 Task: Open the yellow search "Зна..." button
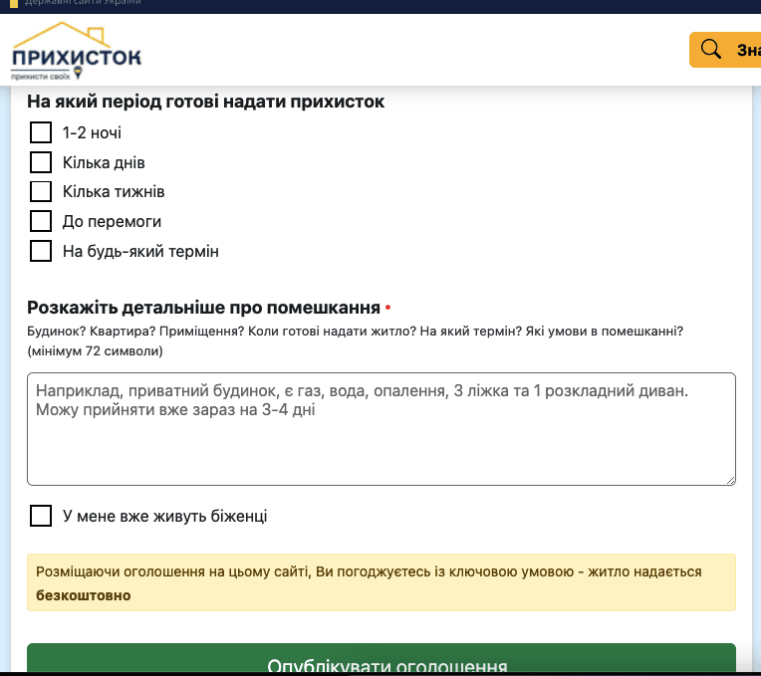(x=725, y=50)
